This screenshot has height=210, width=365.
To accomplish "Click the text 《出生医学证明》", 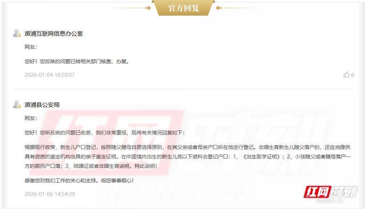I will (x=261, y=157).
